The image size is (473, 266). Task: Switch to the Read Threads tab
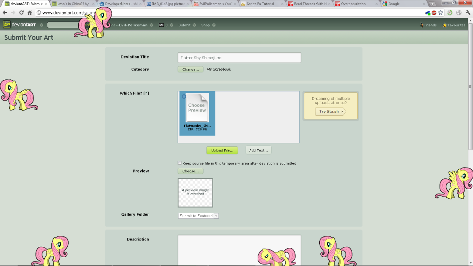click(x=309, y=4)
